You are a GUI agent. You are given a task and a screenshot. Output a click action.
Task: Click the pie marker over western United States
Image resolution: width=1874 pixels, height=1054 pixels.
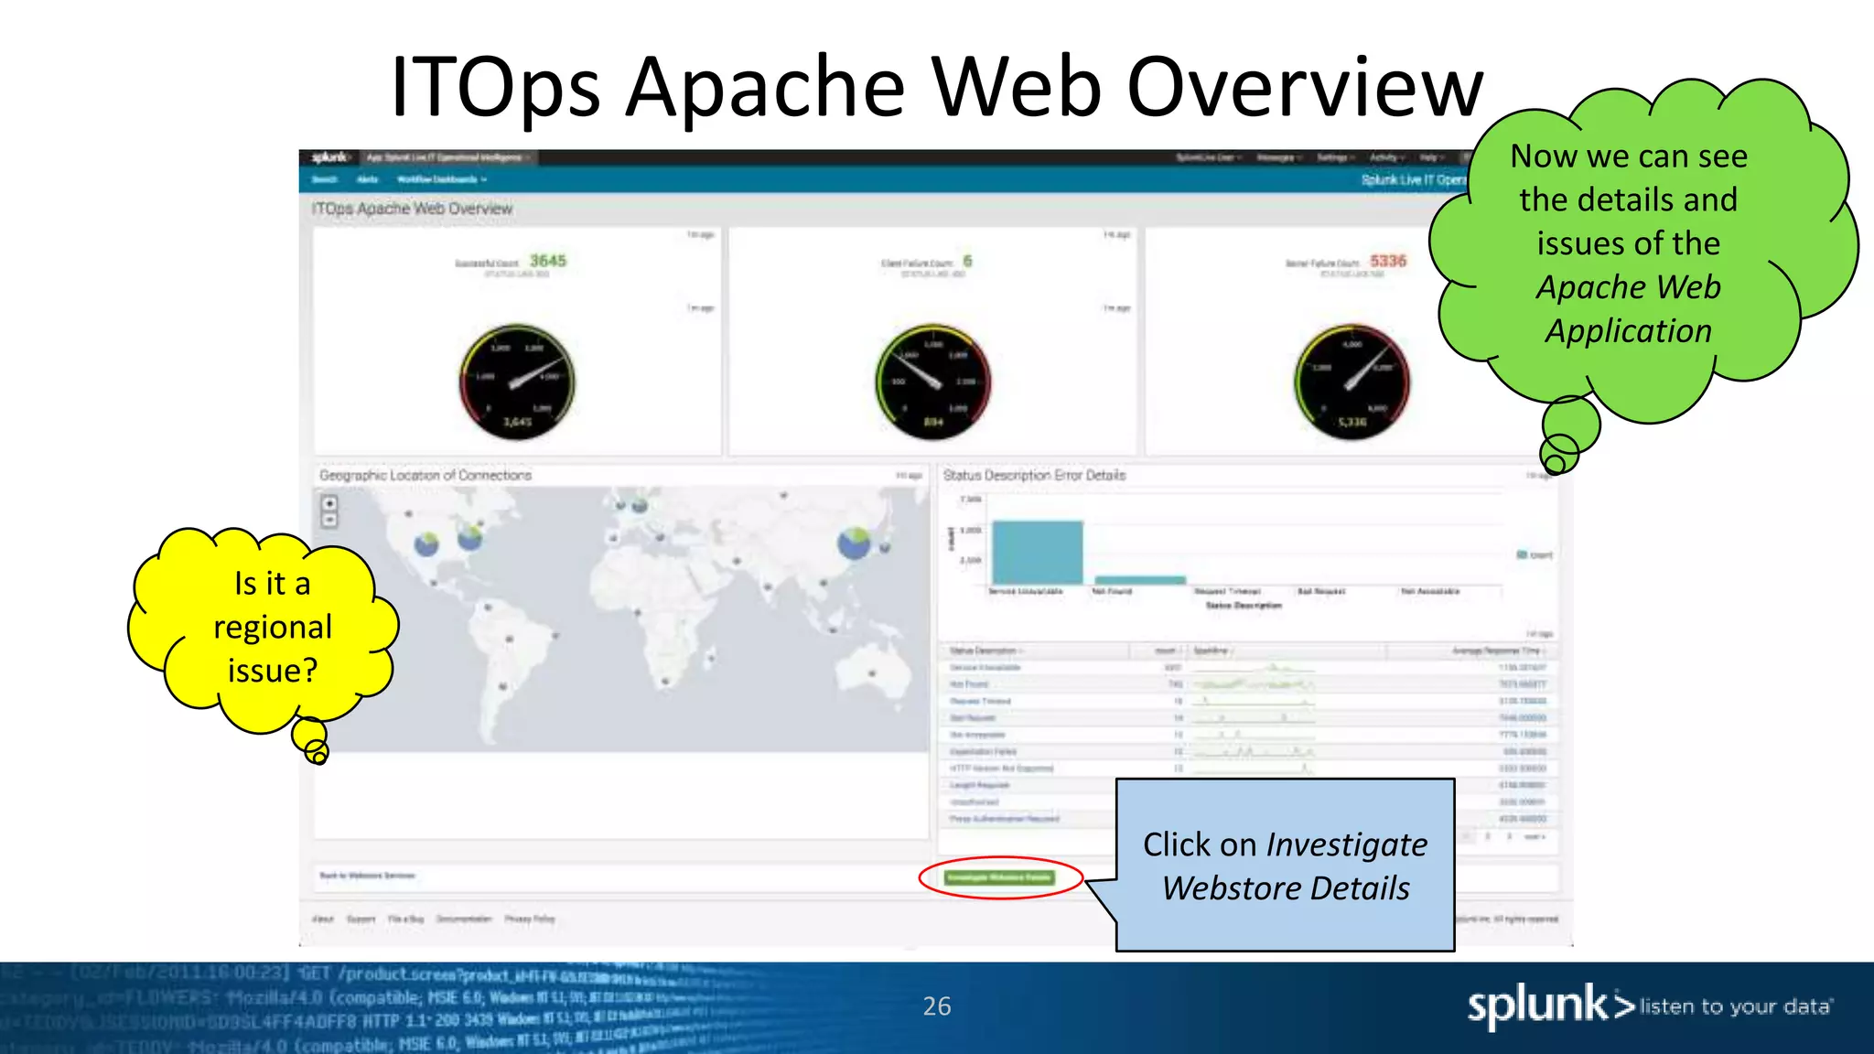tap(426, 545)
